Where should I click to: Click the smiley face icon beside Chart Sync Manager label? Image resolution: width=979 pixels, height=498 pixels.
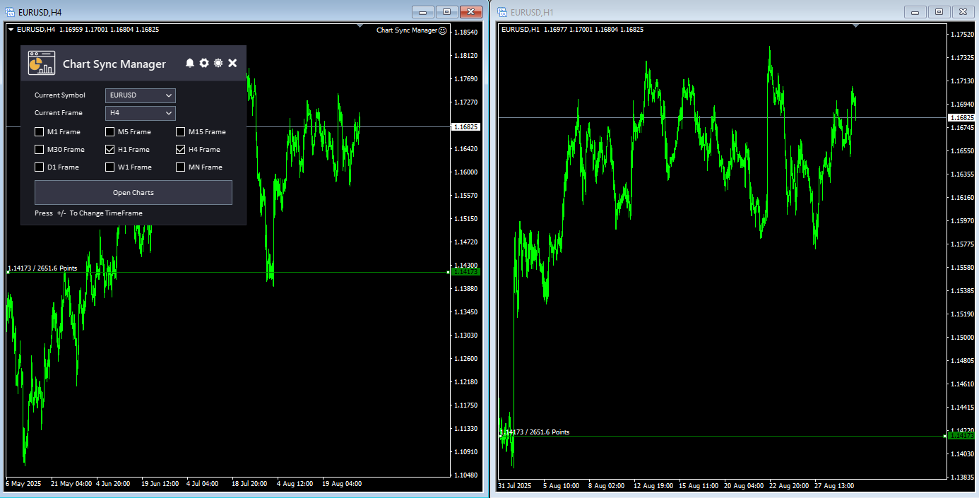(x=443, y=30)
